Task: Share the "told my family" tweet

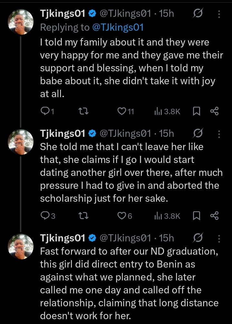Action: 215,111
